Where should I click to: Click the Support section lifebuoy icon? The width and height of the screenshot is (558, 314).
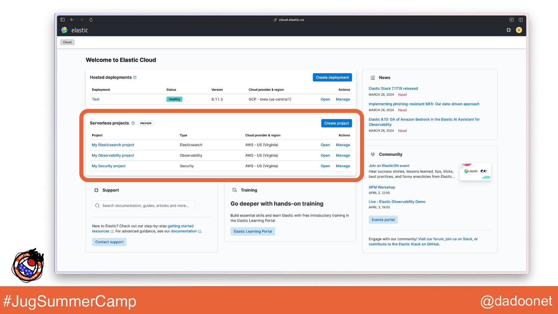tap(96, 190)
